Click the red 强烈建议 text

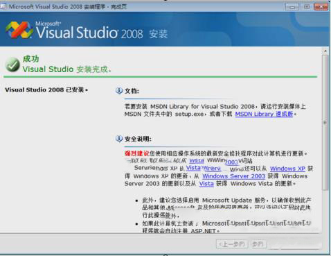point(136,153)
